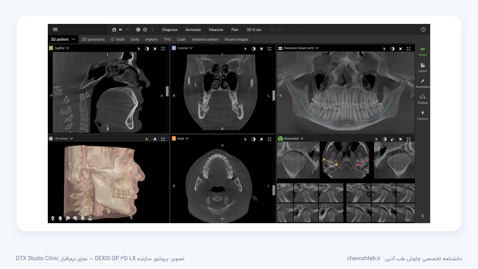The height and width of the screenshot is (269, 478).
Task: Fullscreen the Sagittal view pane
Action: pyautogui.click(x=163, y=49)
